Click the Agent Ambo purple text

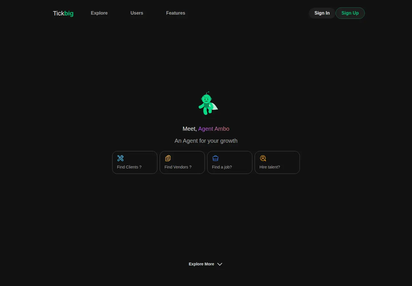(214, 129)
